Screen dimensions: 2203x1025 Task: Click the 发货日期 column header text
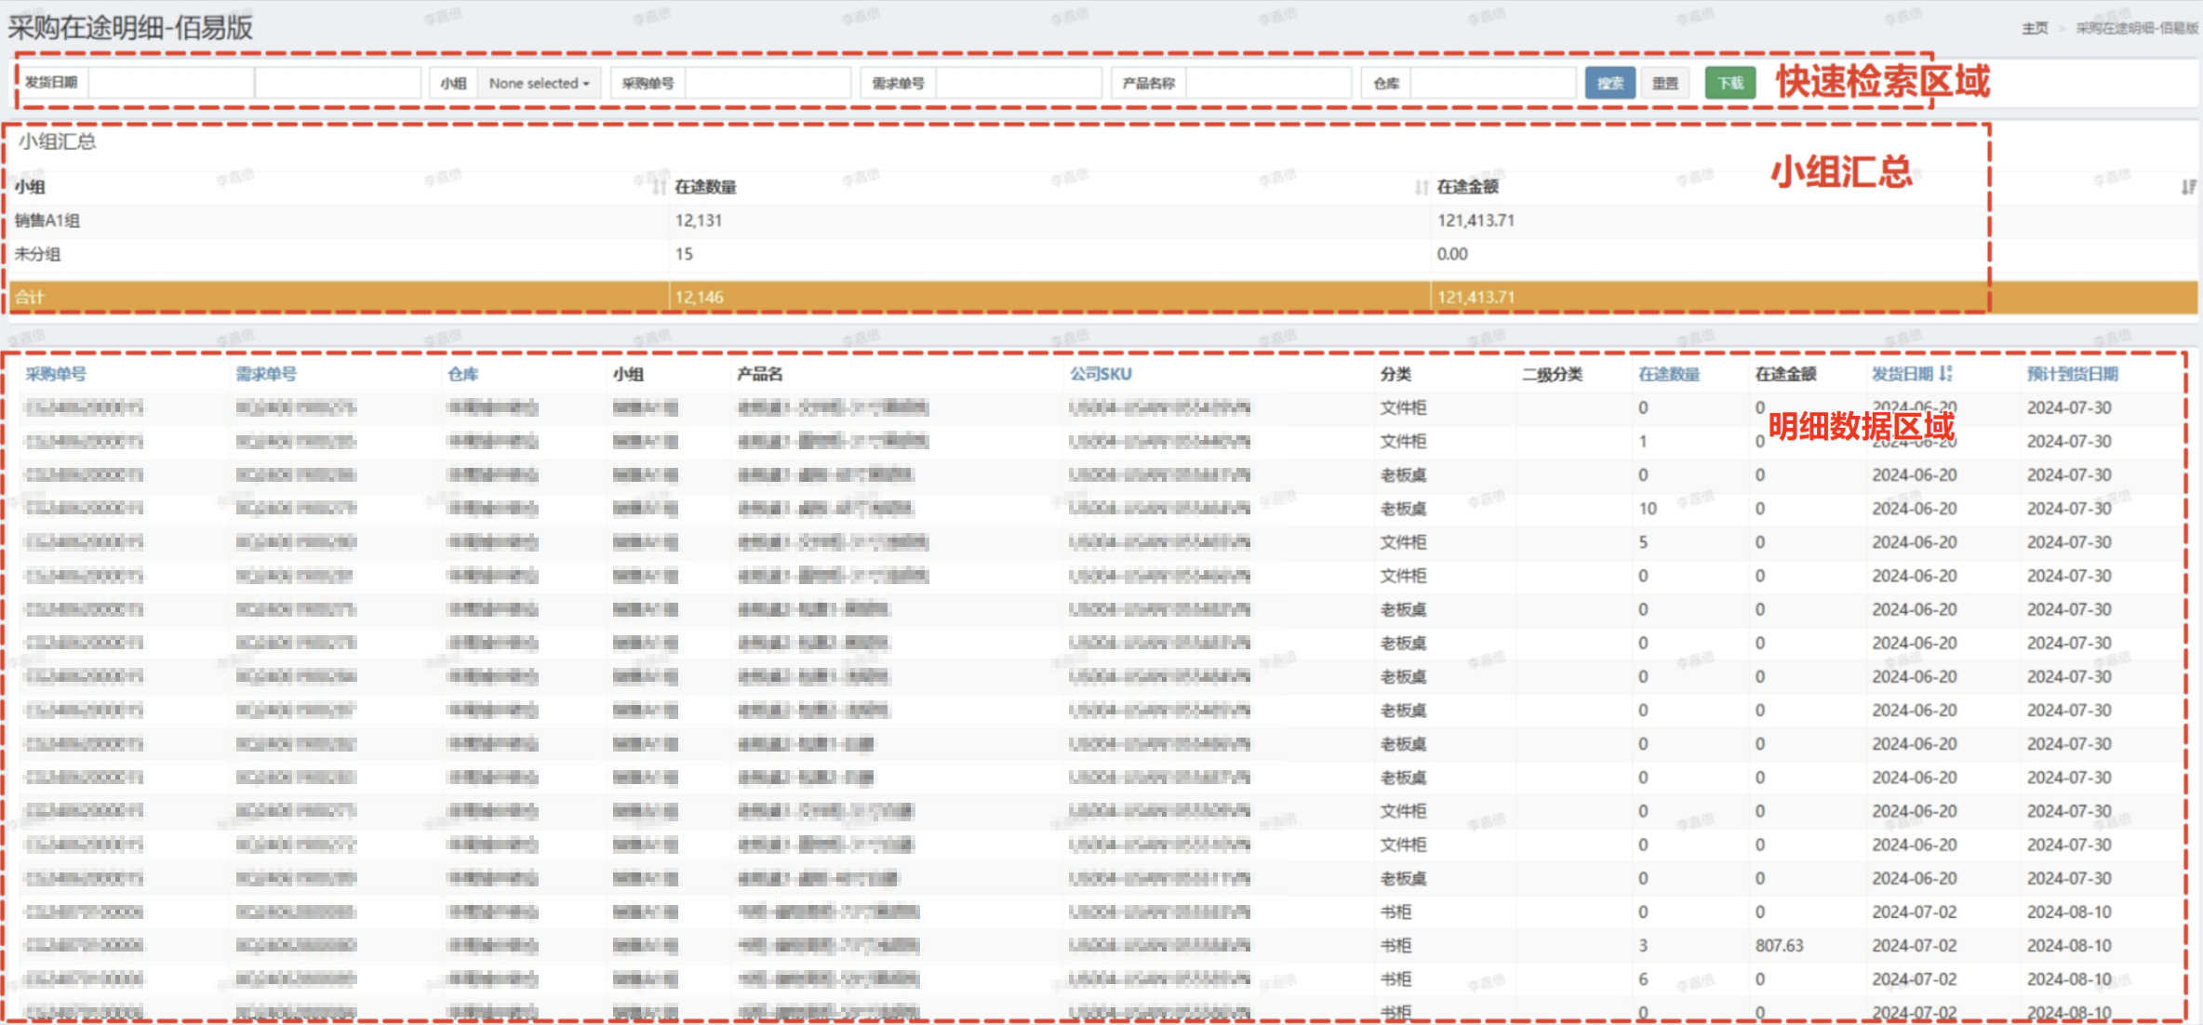pyautogui.click(x=1903, y=374)
